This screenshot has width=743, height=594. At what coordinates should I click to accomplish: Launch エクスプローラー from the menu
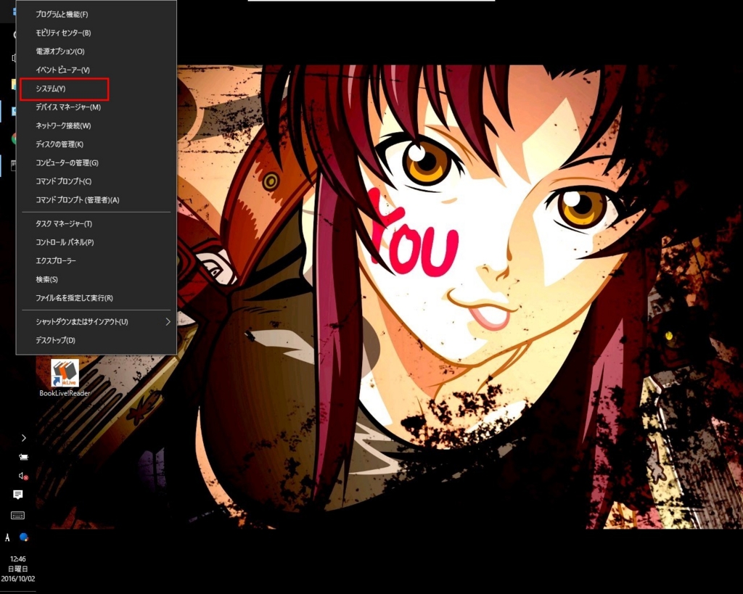coord(97,260)
